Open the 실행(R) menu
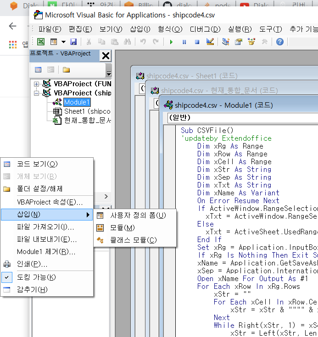318x337 pixels. pyautogui.click(x=240, y=29)
